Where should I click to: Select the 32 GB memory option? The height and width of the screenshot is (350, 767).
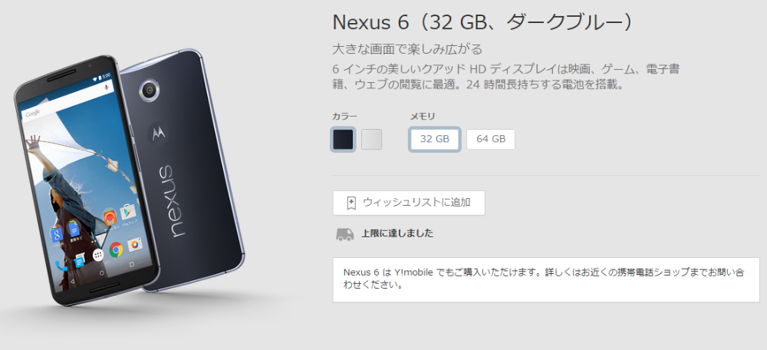435,139
